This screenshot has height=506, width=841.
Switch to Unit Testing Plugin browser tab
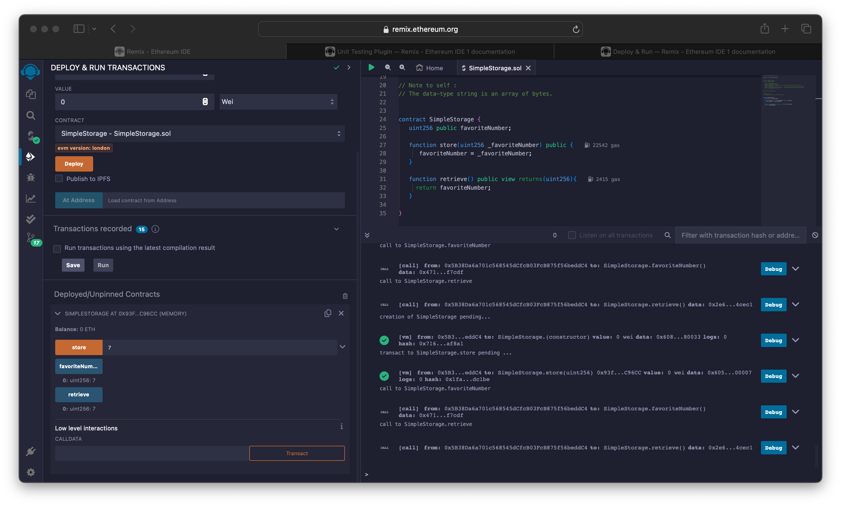pyautogui.click(x=420, y=52)
